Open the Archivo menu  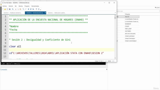pyautogui.click(x=4, y=6)
